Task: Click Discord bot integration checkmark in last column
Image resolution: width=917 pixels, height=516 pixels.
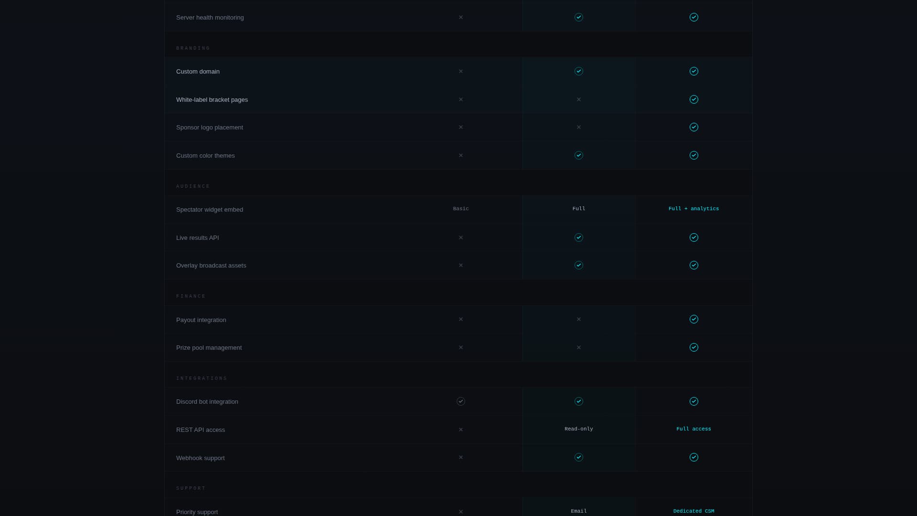Action: (694, 401)
